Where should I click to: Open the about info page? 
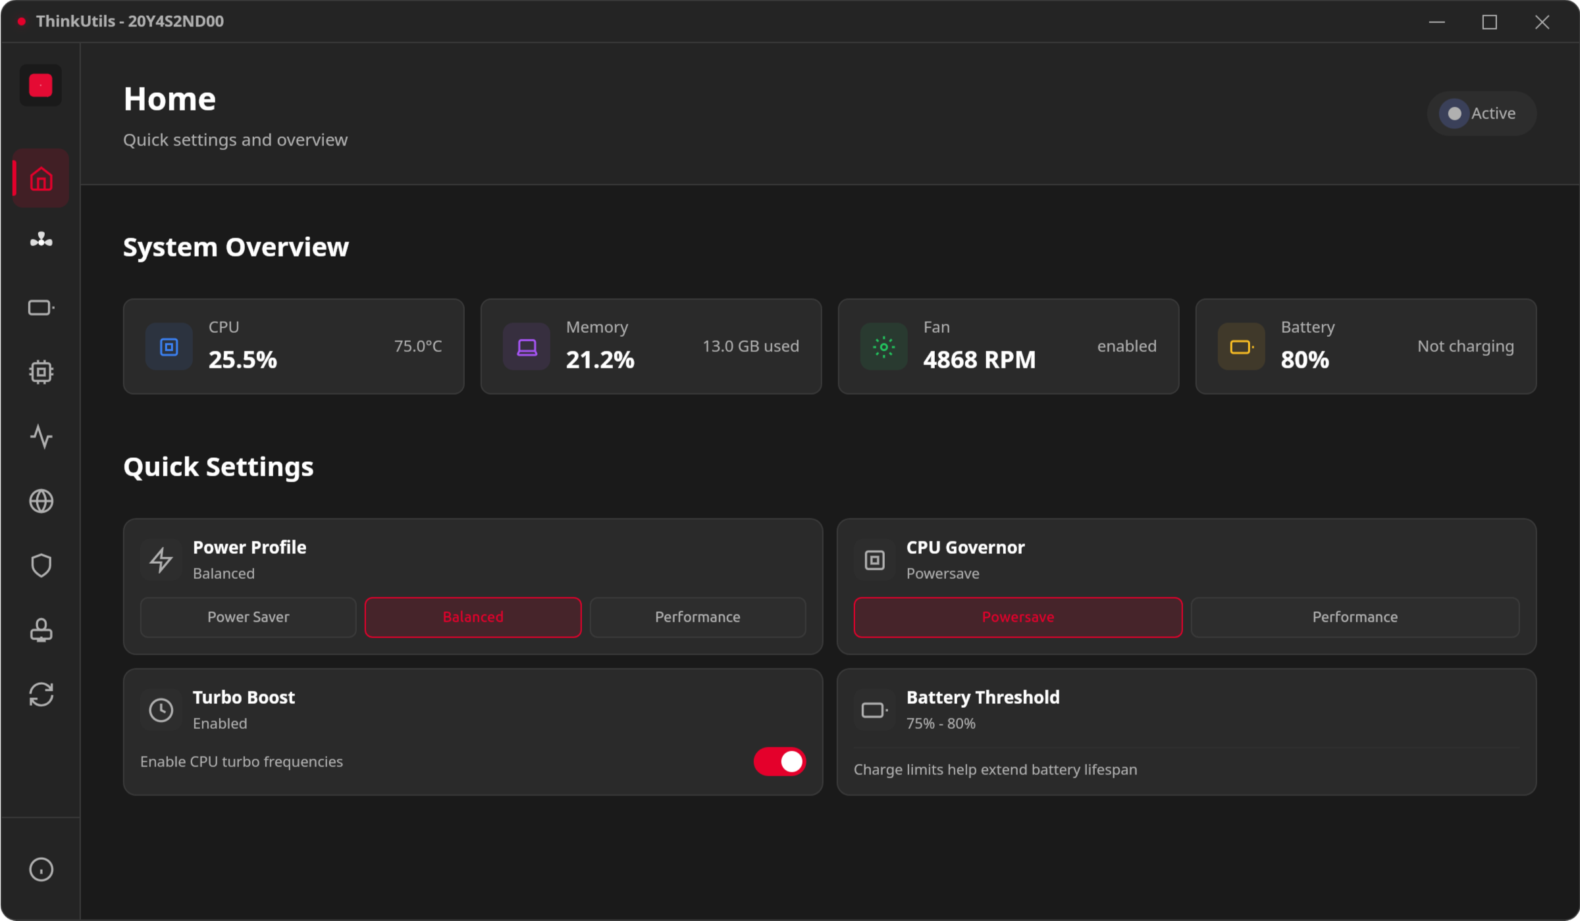coord(40,869)
